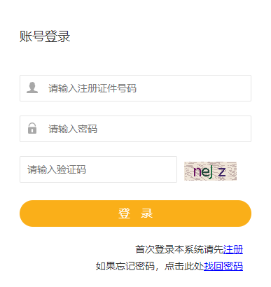Click 找回密码 to reset a forgotten password
Image resolution: width=271 pixels, height=287 pixels.
[223, 266]
